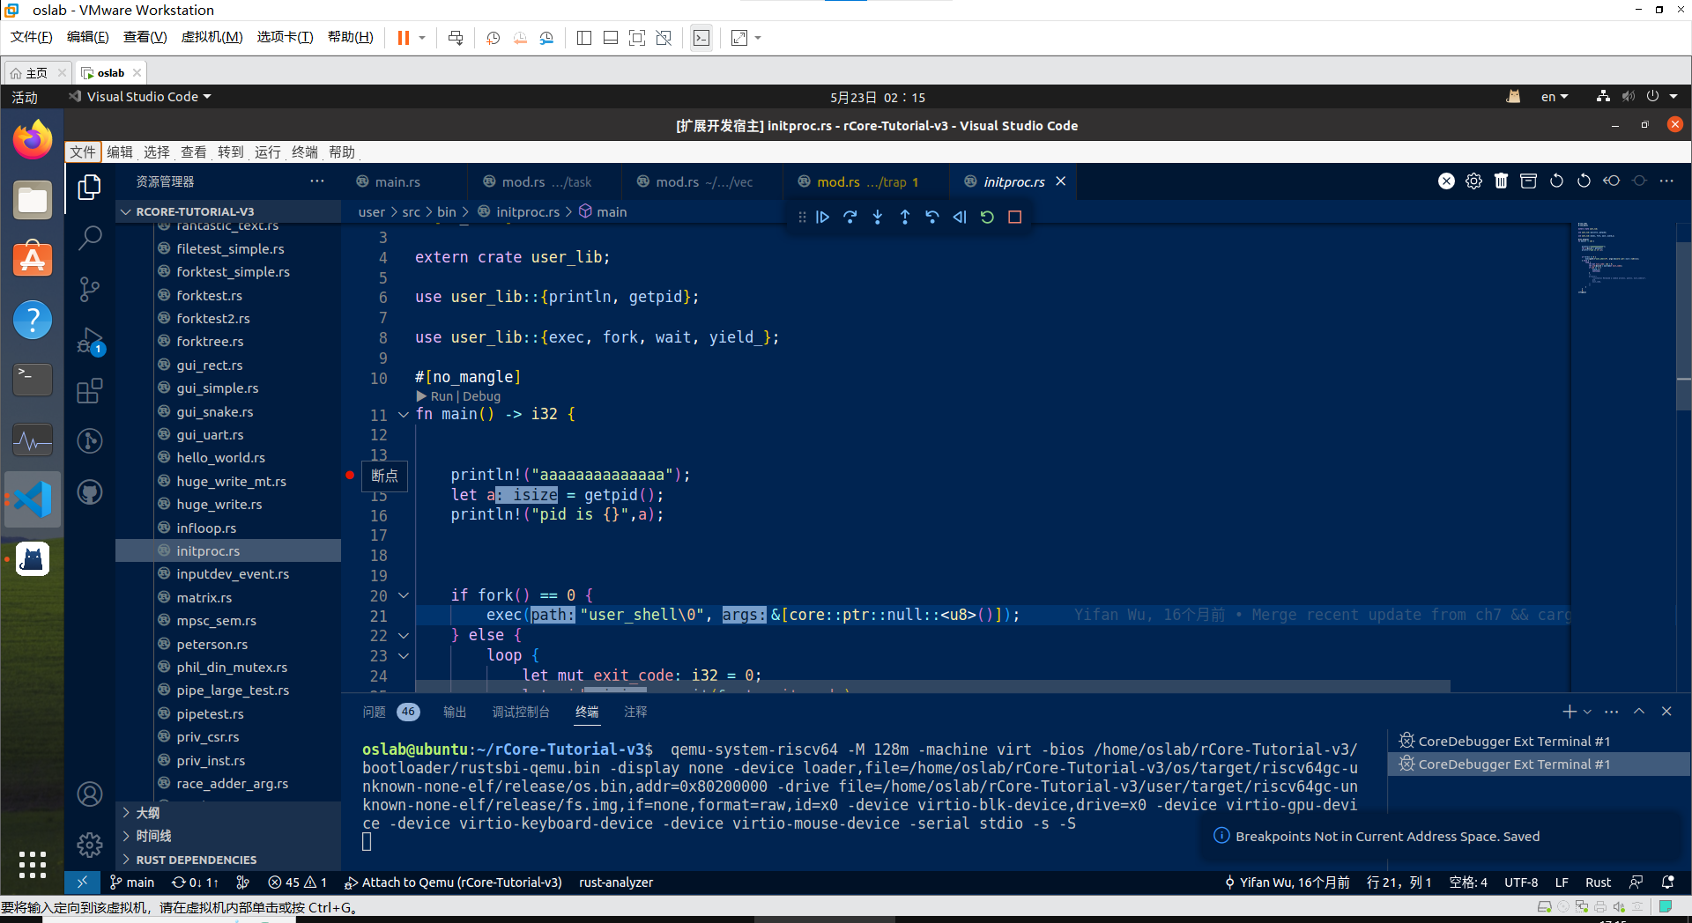The height and width of the screenshot is (923, 1692).
Task: Open the editor More Actions ellipsis menu
Action: (1666, 181)
